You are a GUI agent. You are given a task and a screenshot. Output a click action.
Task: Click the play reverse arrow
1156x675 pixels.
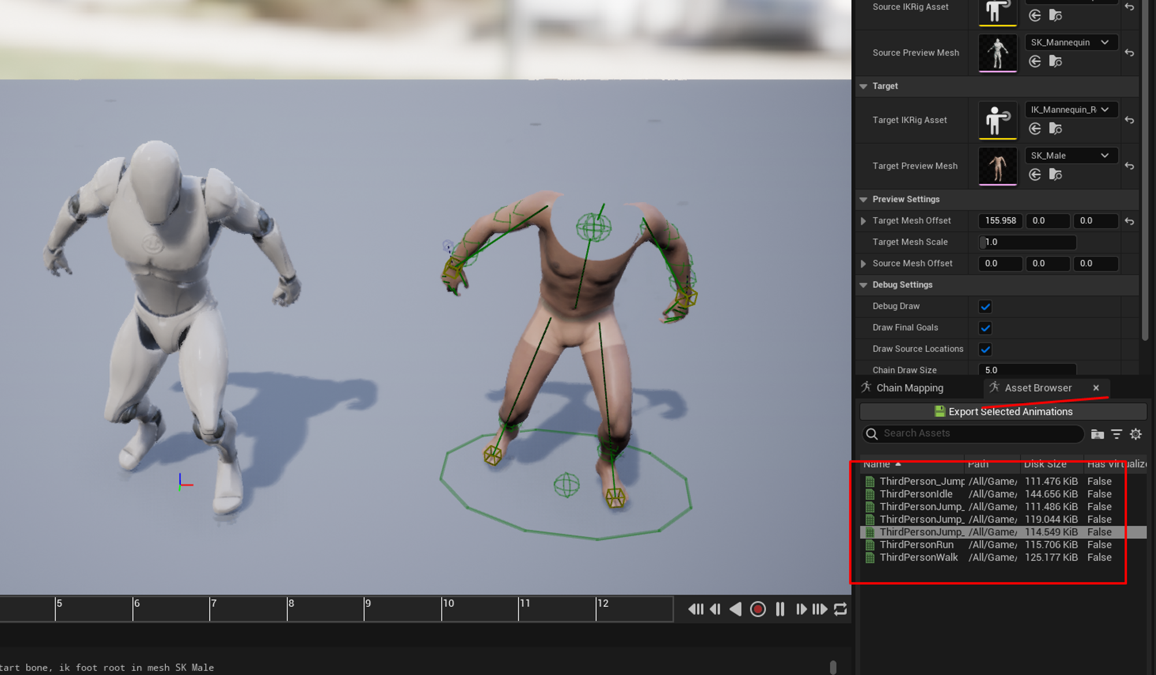point(735,609)
